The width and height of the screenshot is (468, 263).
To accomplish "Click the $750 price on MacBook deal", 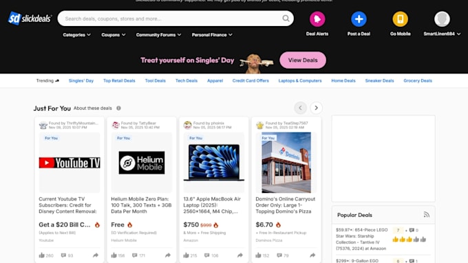I will (x=191, y=225).
